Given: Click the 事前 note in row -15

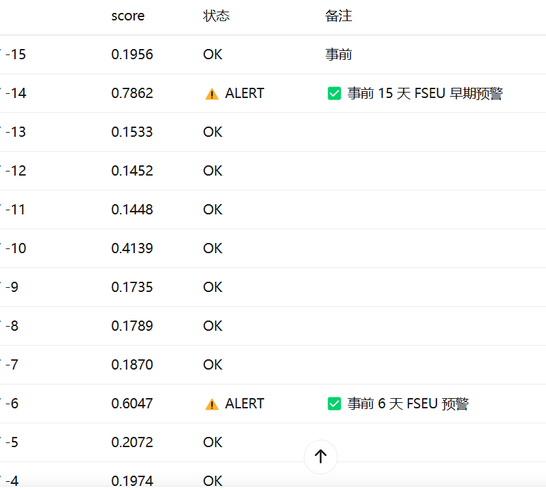Looking at the screenshot, I should [338, 54].
